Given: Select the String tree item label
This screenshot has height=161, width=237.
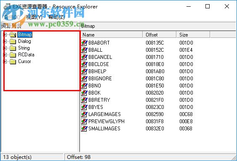Looking at the screenshot, I should tap(24, 48).
